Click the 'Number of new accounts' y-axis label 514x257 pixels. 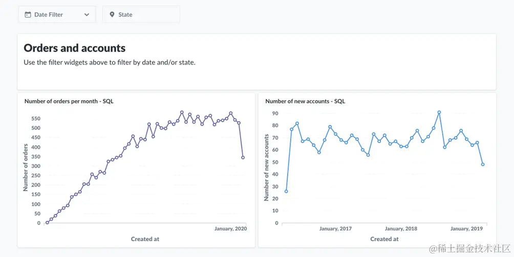click(x=267, y=167)
